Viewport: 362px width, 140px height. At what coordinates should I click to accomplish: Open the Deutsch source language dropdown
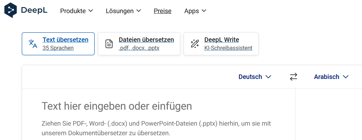pos(255,77)
